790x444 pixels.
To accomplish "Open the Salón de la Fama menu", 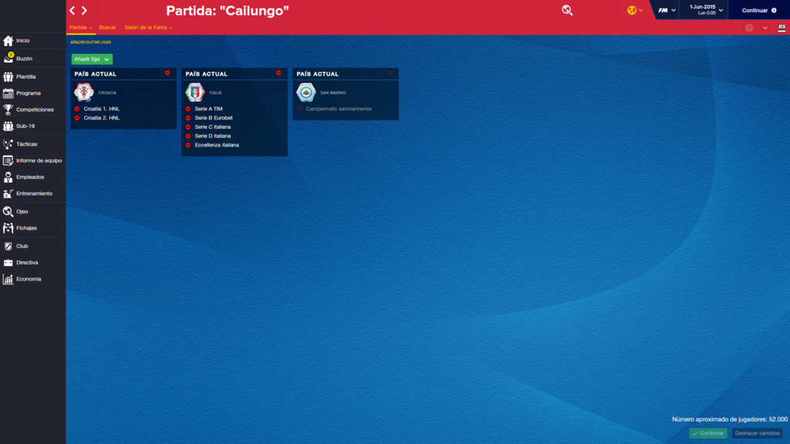I will (x=148, y=27).
